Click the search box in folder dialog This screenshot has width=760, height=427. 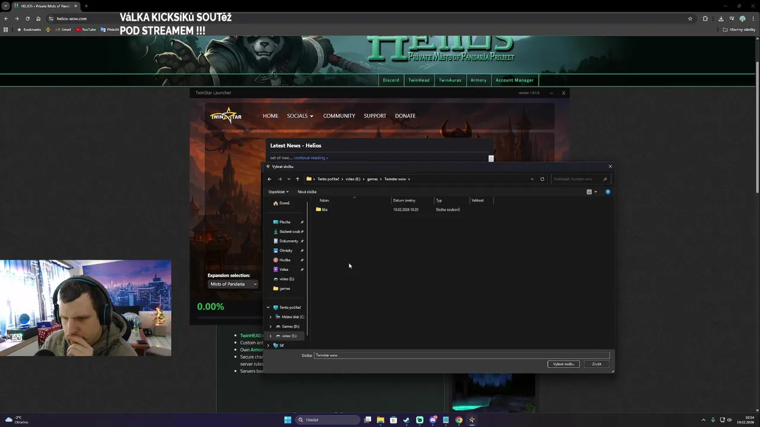580,179
